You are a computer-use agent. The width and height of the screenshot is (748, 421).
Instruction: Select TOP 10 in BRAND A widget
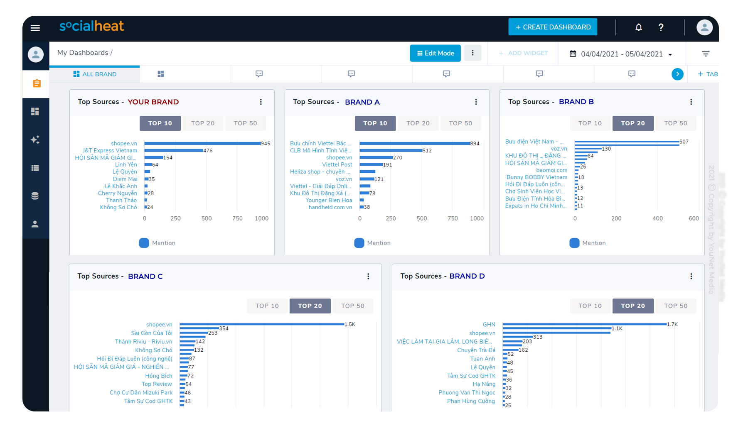pyautogui.click(x=375, y=123)
